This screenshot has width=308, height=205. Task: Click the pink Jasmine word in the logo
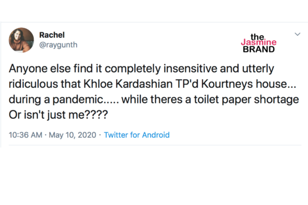coord(259,42)
